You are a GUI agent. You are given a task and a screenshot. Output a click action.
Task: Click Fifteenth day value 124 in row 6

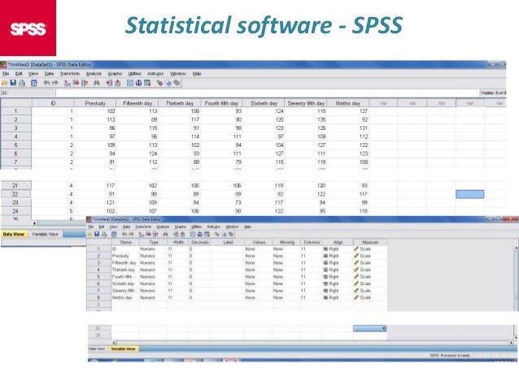point(137,153)
